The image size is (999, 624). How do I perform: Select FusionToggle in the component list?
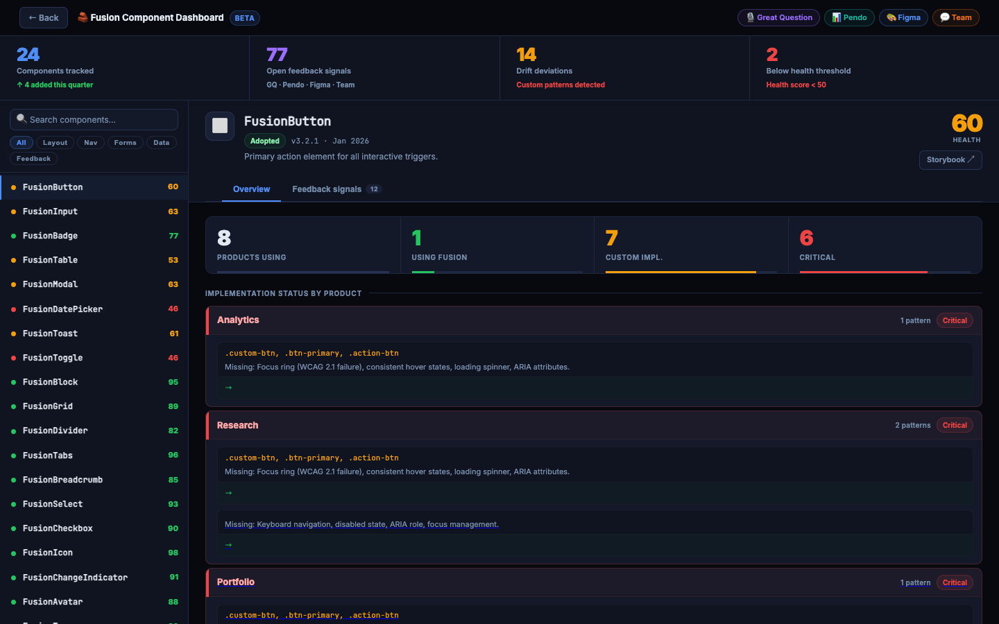coord(94,358)
